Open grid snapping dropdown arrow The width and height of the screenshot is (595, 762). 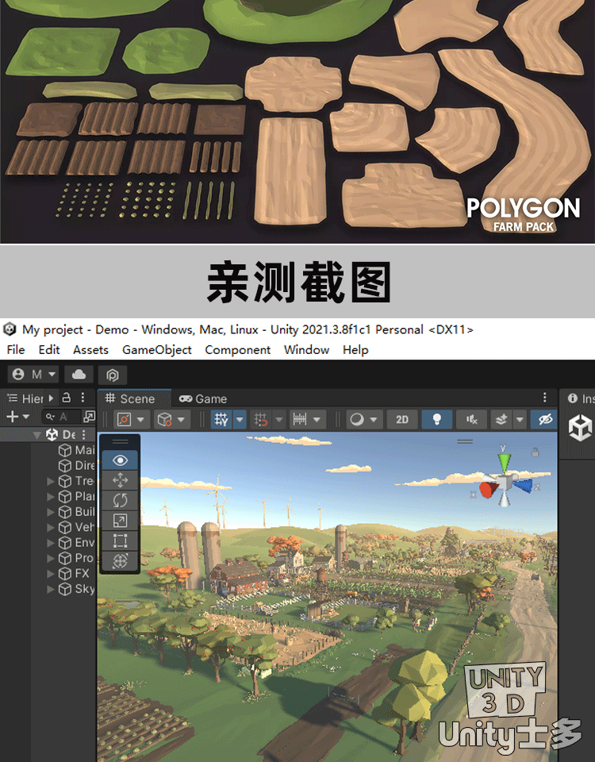[278, 419]
